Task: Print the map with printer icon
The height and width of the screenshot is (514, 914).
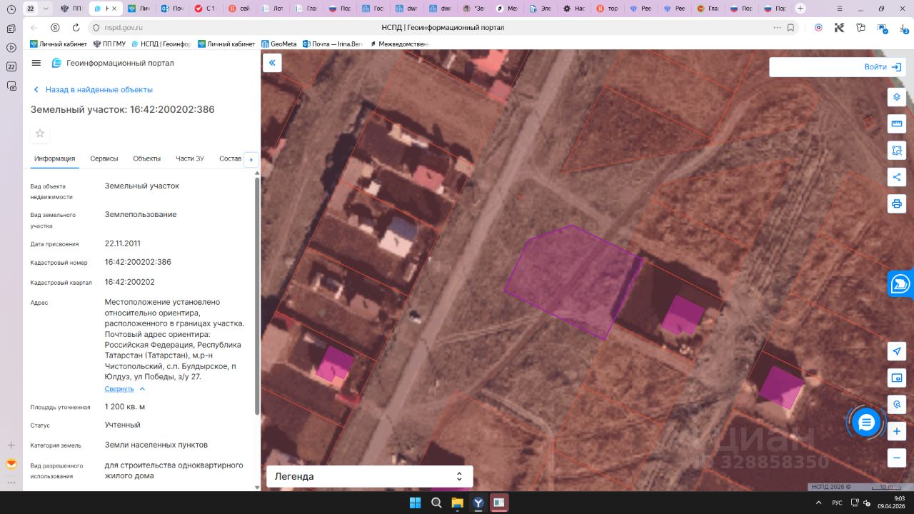Action: point(897,204)
